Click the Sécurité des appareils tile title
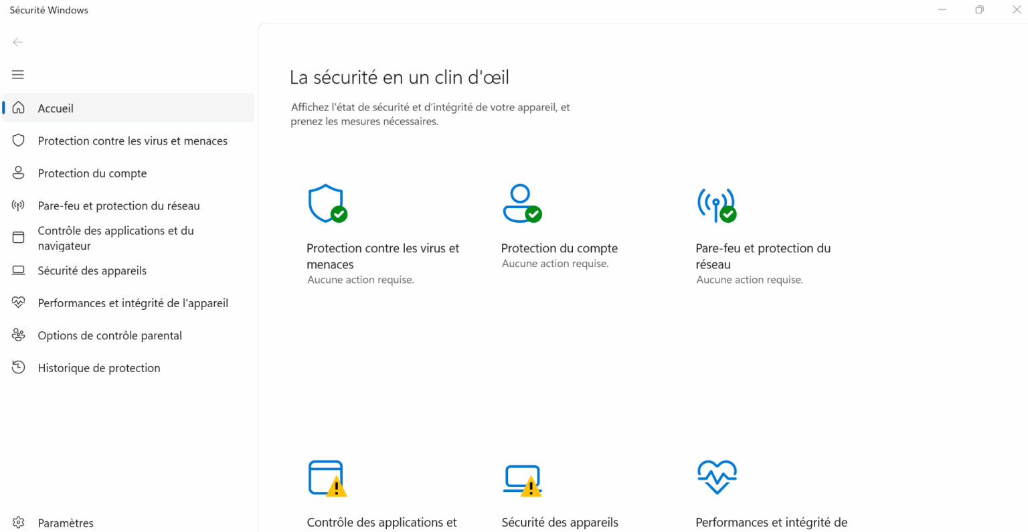The width and height of the screenshot is (1028, 532). 560,523
